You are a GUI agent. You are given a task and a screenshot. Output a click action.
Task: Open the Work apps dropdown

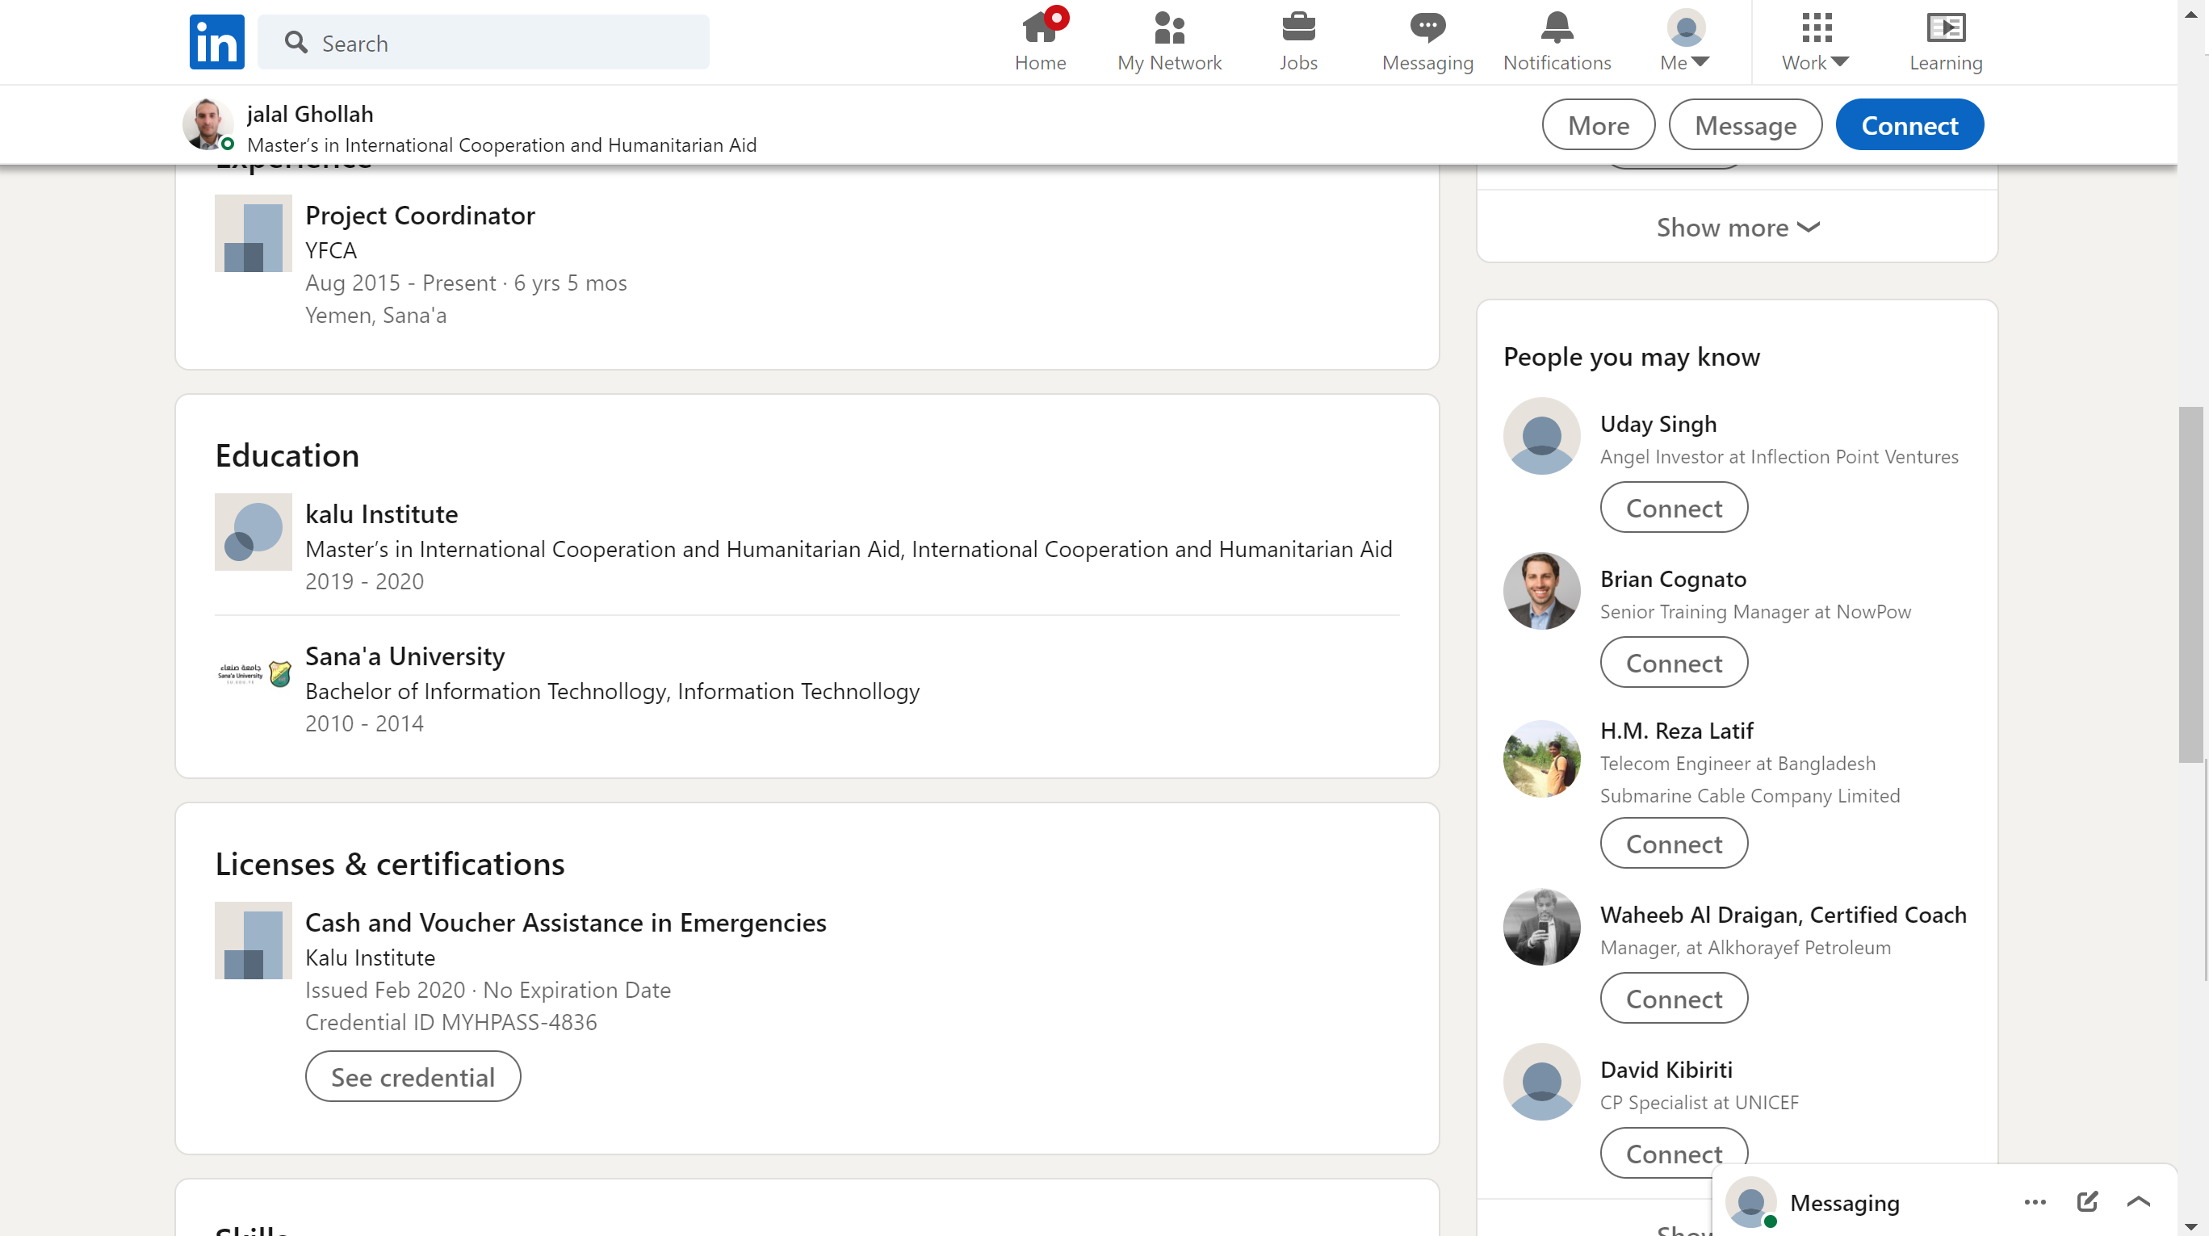coord(1814,42)
